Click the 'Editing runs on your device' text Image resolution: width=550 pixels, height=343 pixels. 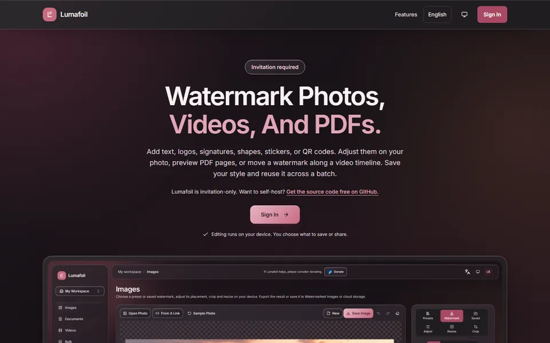pos(279,234)
